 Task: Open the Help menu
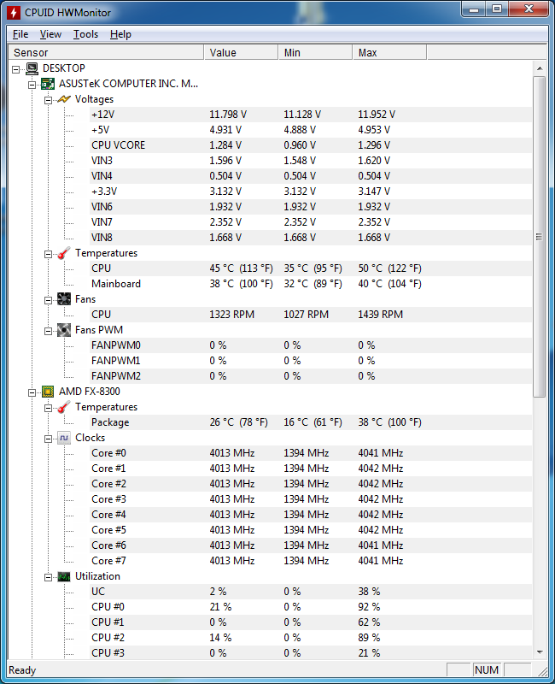120,34
